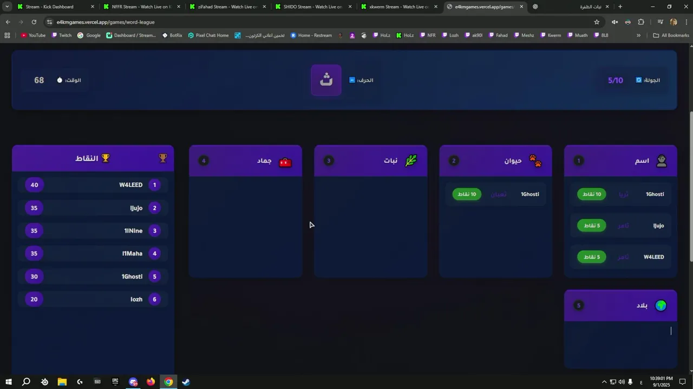Click the 1Ghosti entry under حيوان
This screenshot has width=693, height=389.
pyautogui.click(x=495, y=194)
